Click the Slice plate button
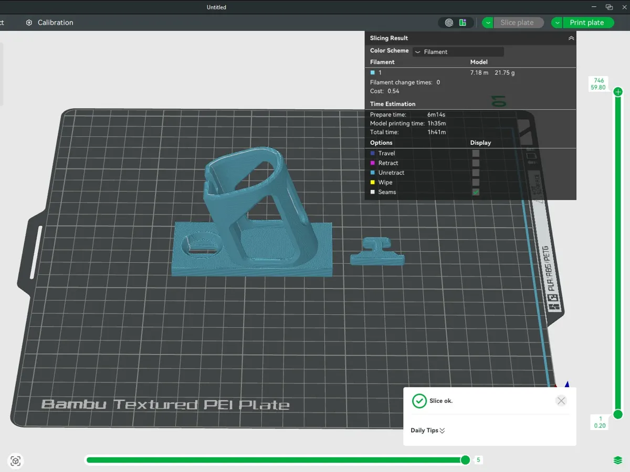This screenshot has width=630, height=472. 517,23
